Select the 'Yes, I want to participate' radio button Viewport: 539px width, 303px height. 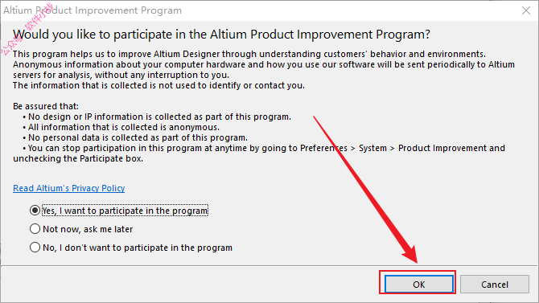click(35, 211)
